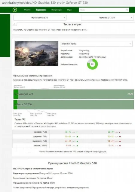The width and height of the screenshot is (135, 192).
Task: Click the 35–40 FPS value
Action: (x=68, y=136)
